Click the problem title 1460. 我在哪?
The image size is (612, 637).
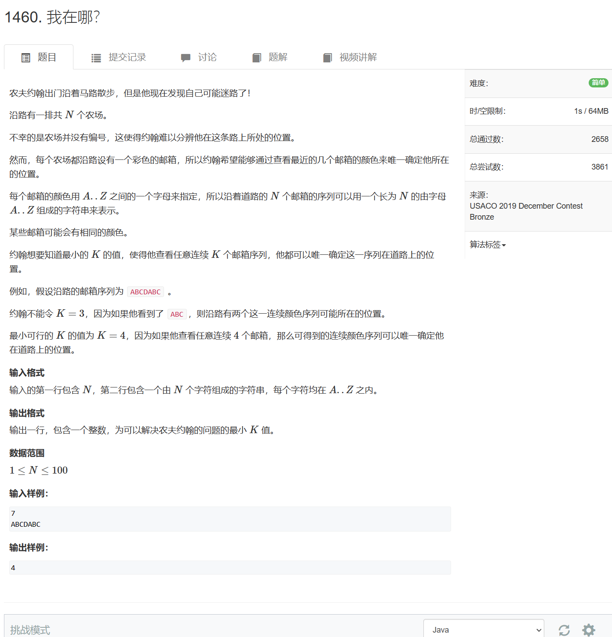(52, 18)
